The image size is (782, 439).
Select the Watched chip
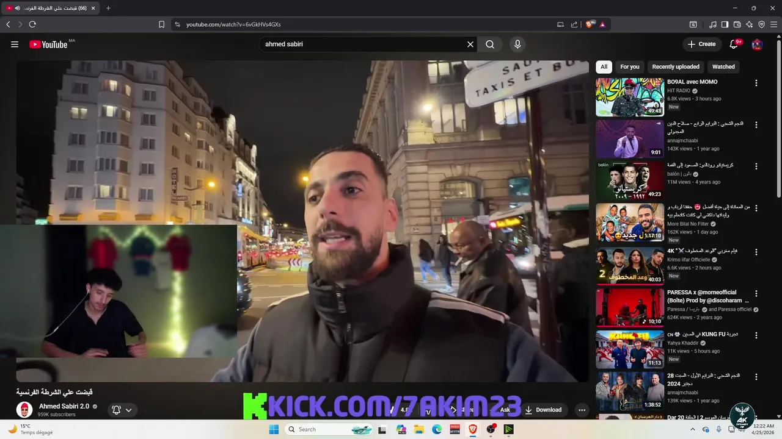tap(723, 66)
